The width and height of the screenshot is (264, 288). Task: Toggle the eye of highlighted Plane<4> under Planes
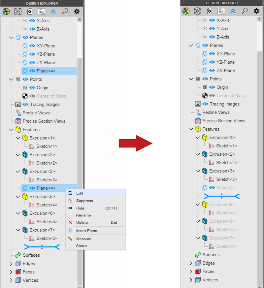pos(32,71)
